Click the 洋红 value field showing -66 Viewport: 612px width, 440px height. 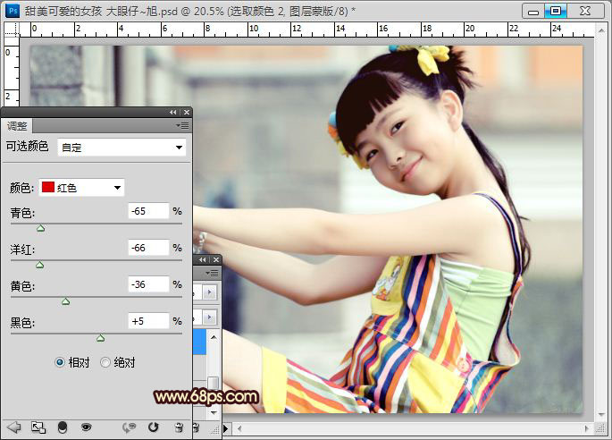pos(147,248)
